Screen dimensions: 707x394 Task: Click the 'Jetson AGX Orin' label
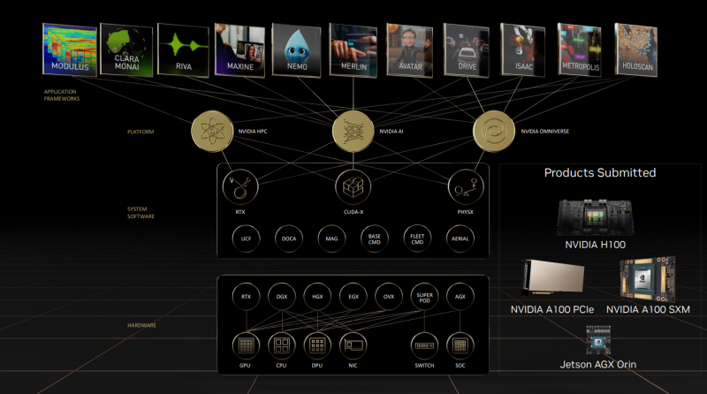(x=598, y=364)
